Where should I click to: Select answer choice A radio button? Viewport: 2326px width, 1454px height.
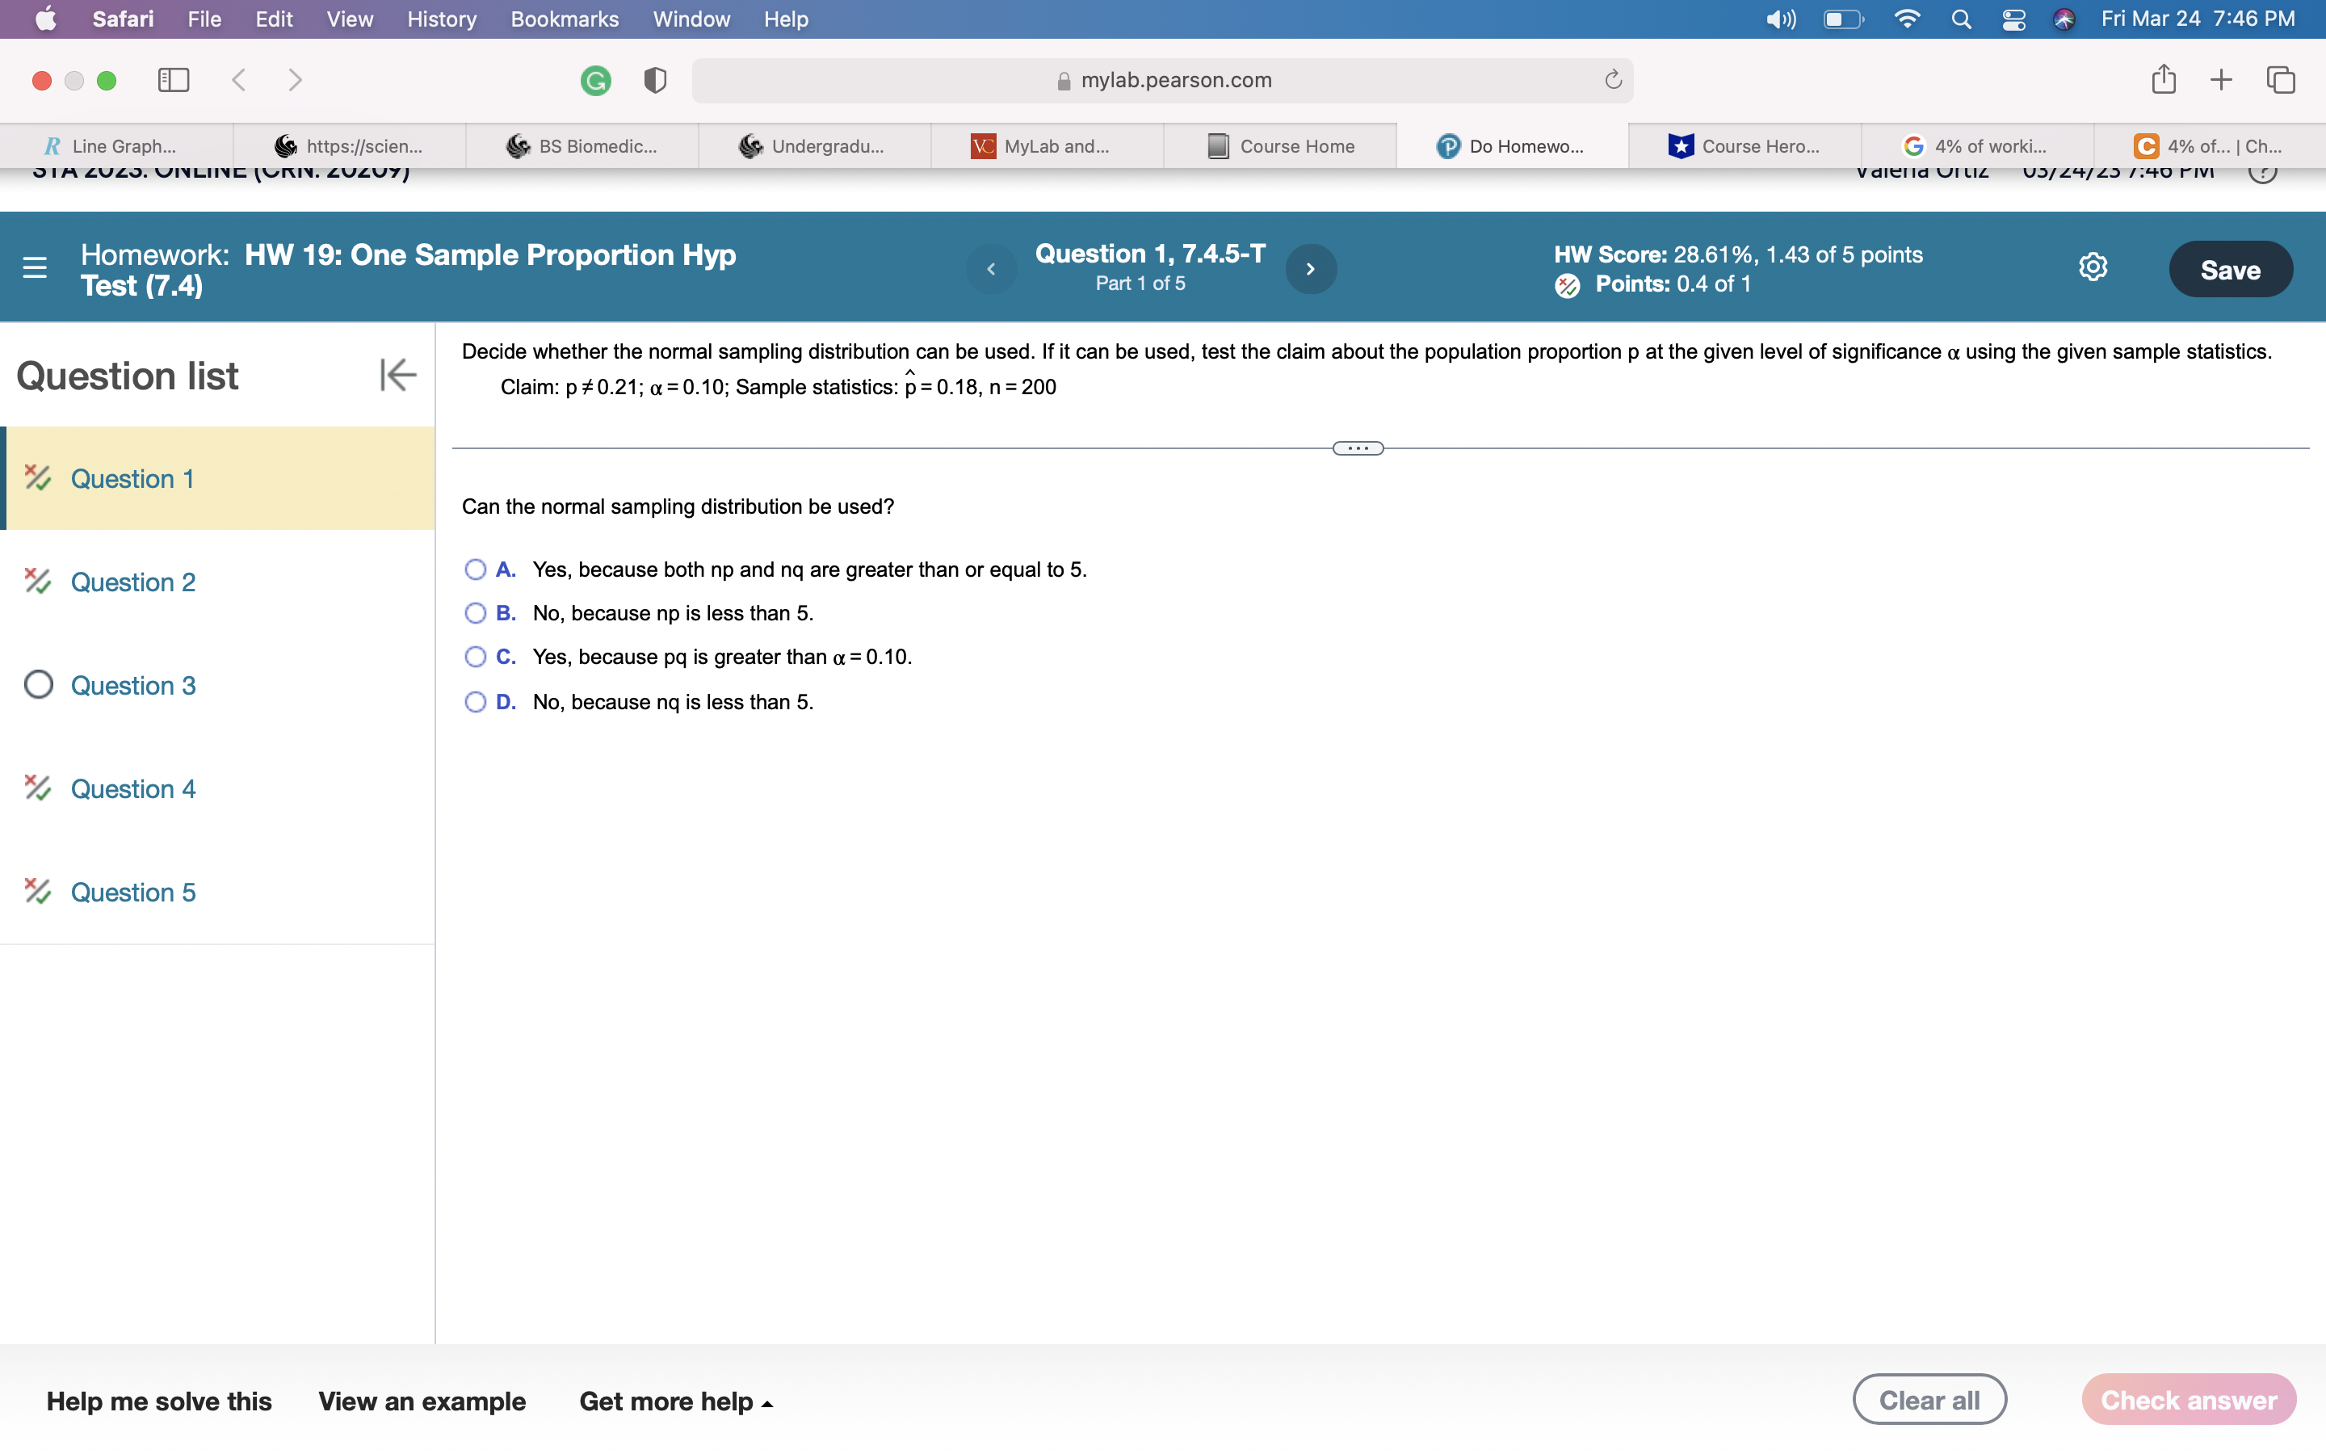coord(475,569)
